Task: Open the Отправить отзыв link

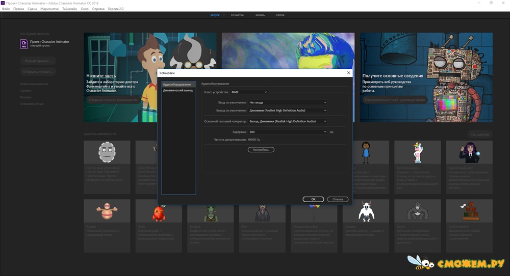Action: [32, 104]
